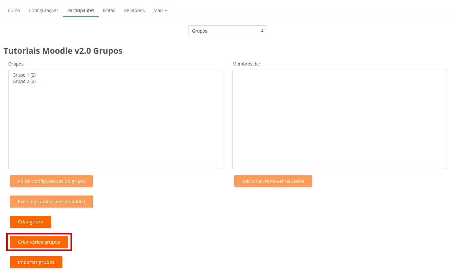The width and height of the screenshot is (451, 274).
Task: Select Grupo 1 (2) in the groups list
Action: tap(24, 75)
